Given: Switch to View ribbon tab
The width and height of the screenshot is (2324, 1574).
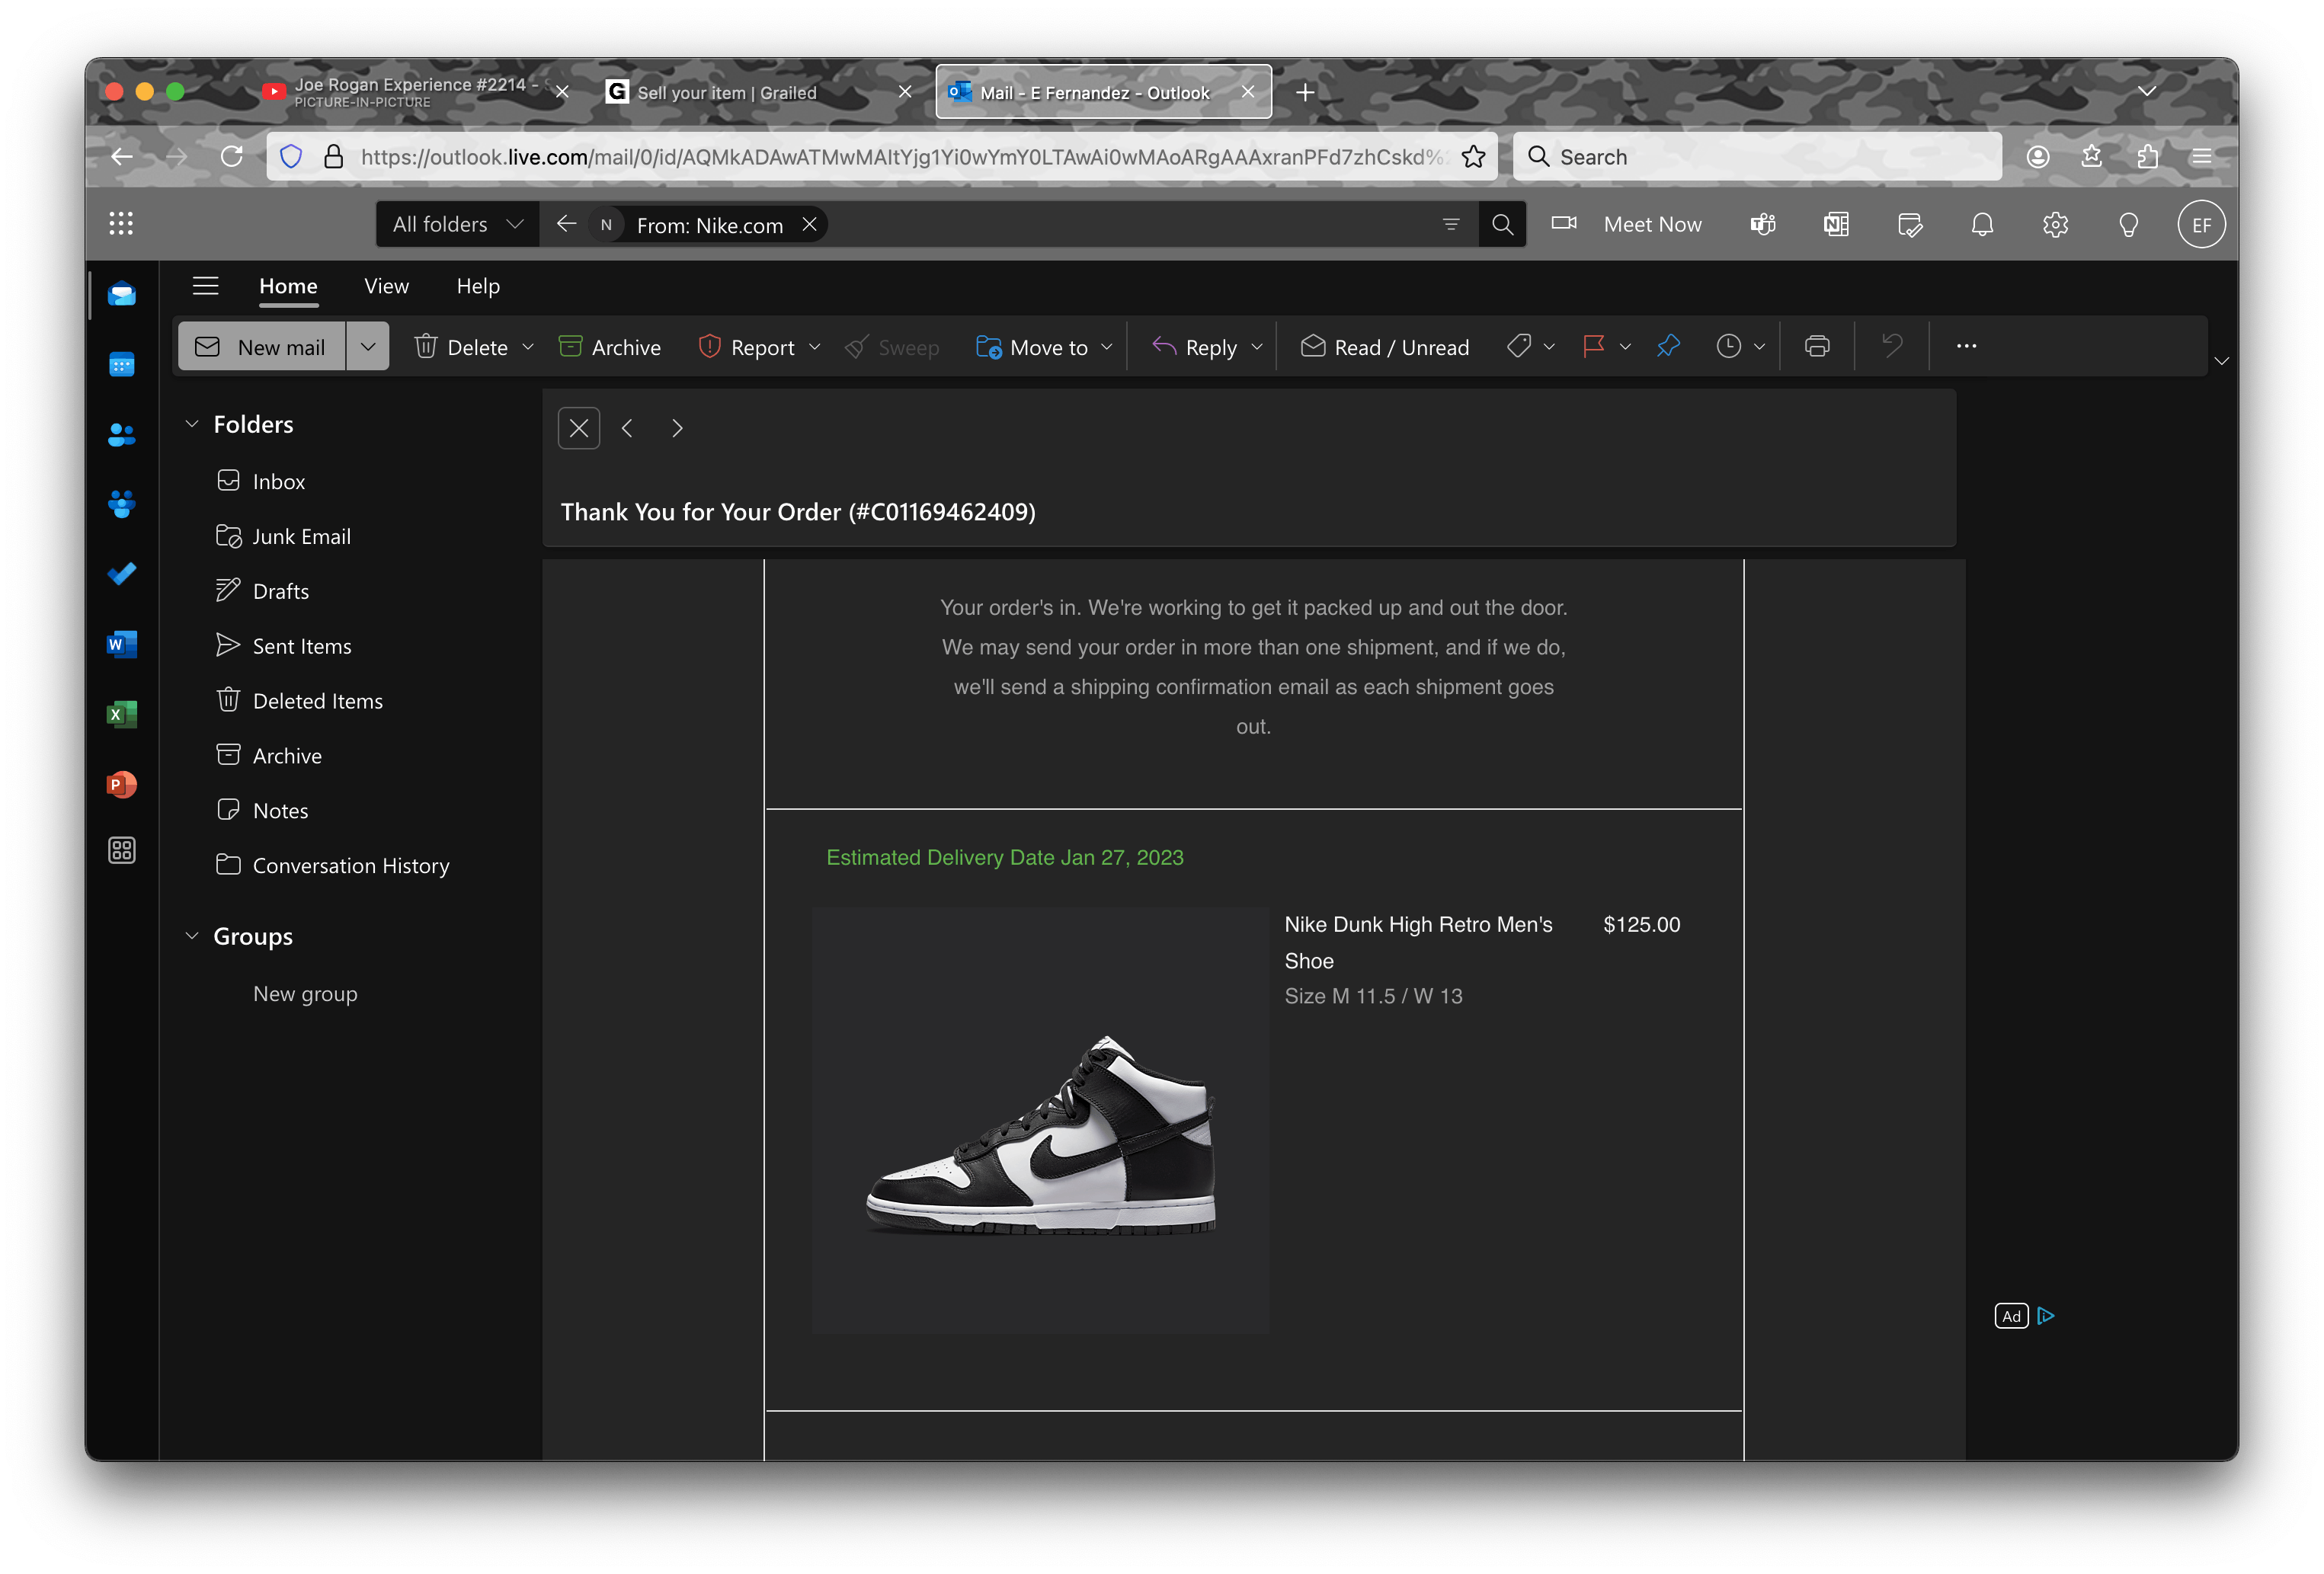Looking at the screenshot, I should pyautogui.click(x=386, y=286).
